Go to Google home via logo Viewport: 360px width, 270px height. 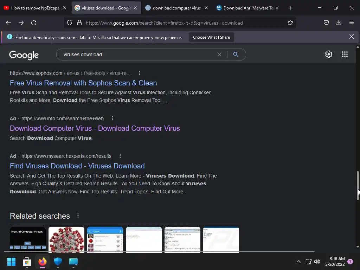pos(24,55)
